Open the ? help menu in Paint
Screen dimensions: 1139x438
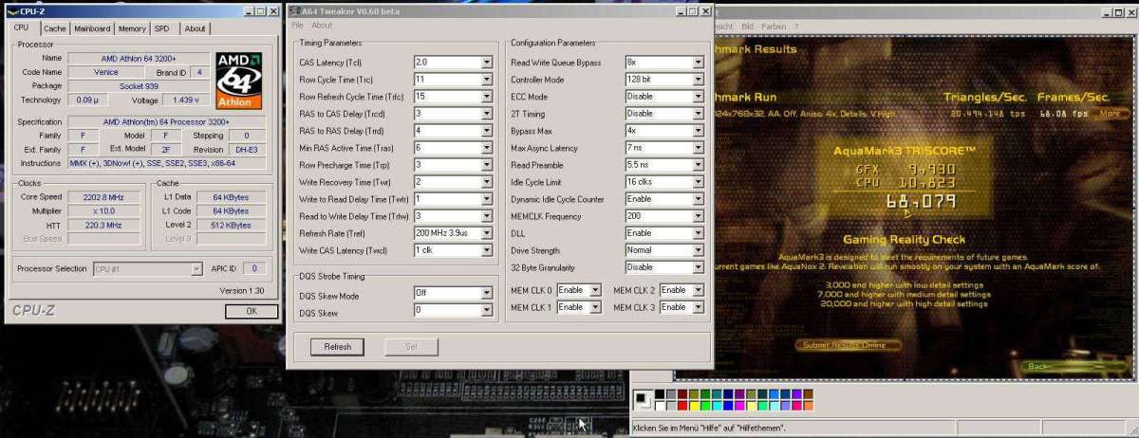pyautogui.click(x=796, y=27)
